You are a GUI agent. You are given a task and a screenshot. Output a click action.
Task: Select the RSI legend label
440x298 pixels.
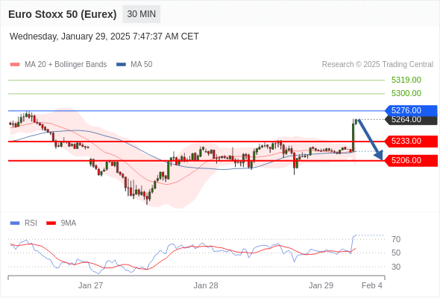click(31, 223)
